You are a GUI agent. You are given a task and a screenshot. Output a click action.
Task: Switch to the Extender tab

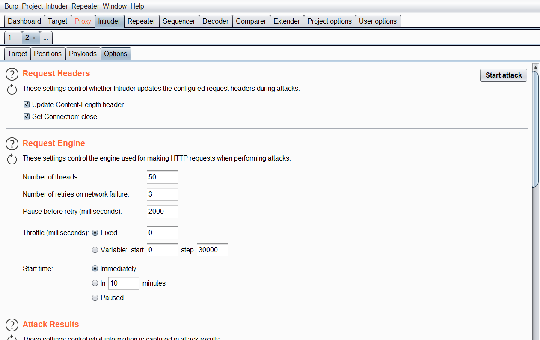tap(287, 21)
